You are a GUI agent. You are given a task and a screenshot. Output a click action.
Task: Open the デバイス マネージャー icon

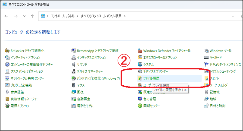click(x=74, y=71)
